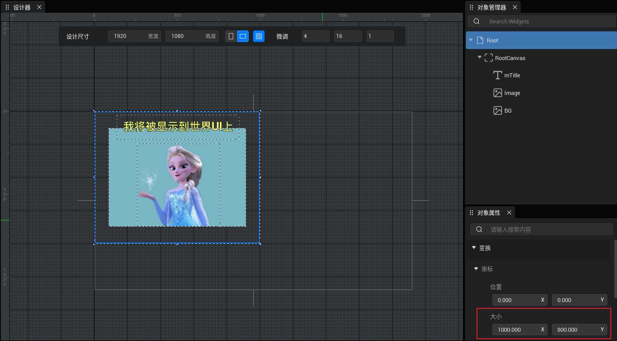This screenshot has width=617, height=341.
Task: Switch to the 对象管理器 tab
Action: 492,7
